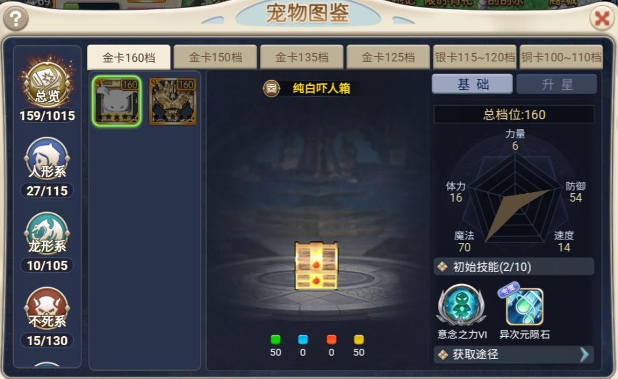Switch to the 升星 star-up view
618x379 pixels.
coord(557,84)
